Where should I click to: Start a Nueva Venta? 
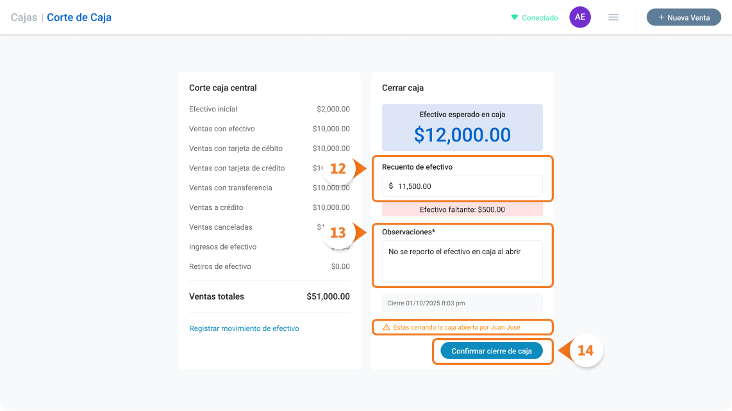pos(683,17)
